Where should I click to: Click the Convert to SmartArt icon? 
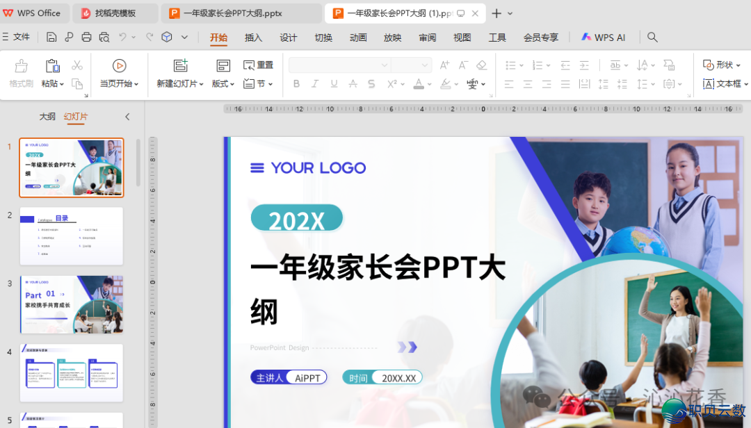(669, 65)
